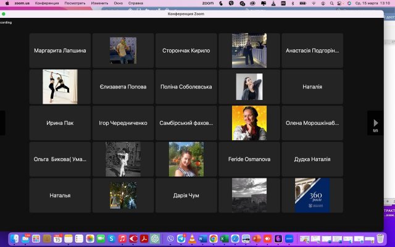Go to the previous participants page arrow

coord(2,122)
